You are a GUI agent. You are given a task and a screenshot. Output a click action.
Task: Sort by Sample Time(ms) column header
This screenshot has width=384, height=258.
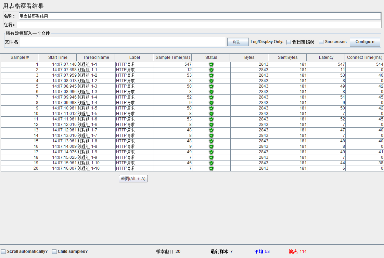(172, 57)
